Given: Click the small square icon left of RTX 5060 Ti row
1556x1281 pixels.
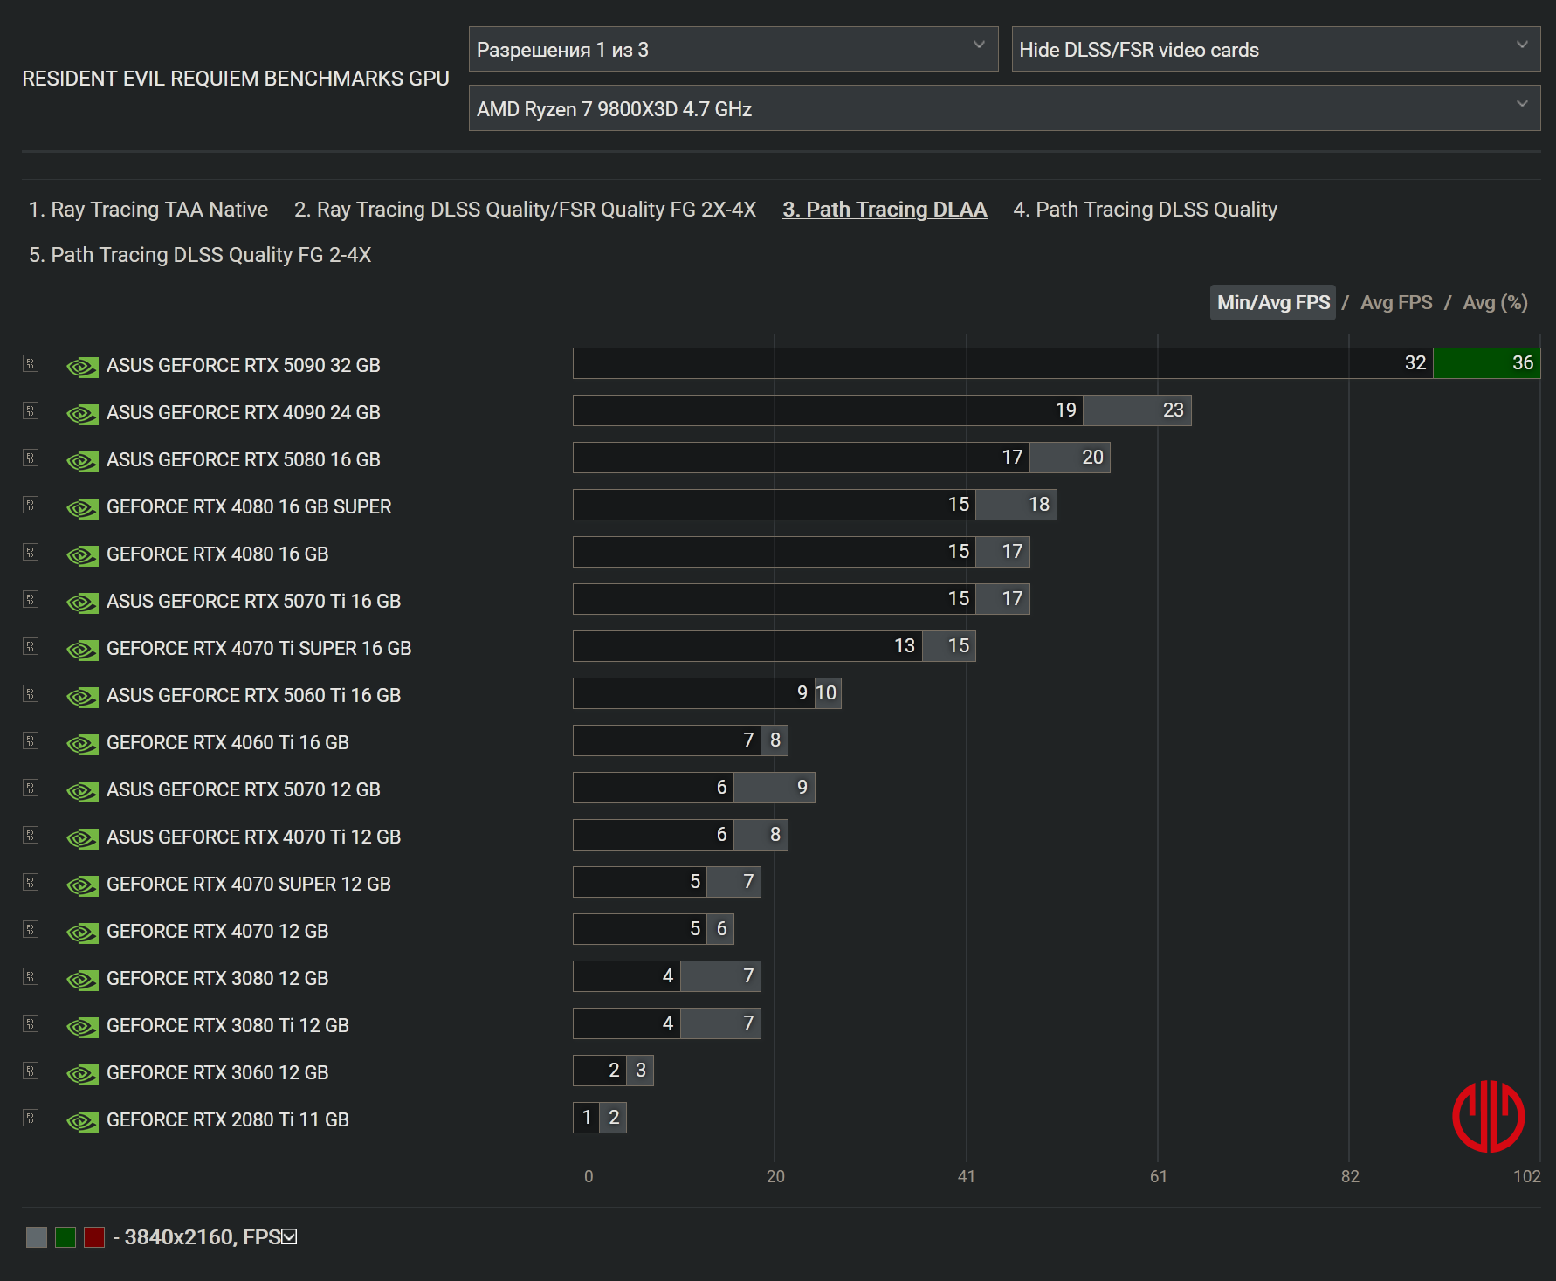Looking at the screenshot, I should pos(31,693).
